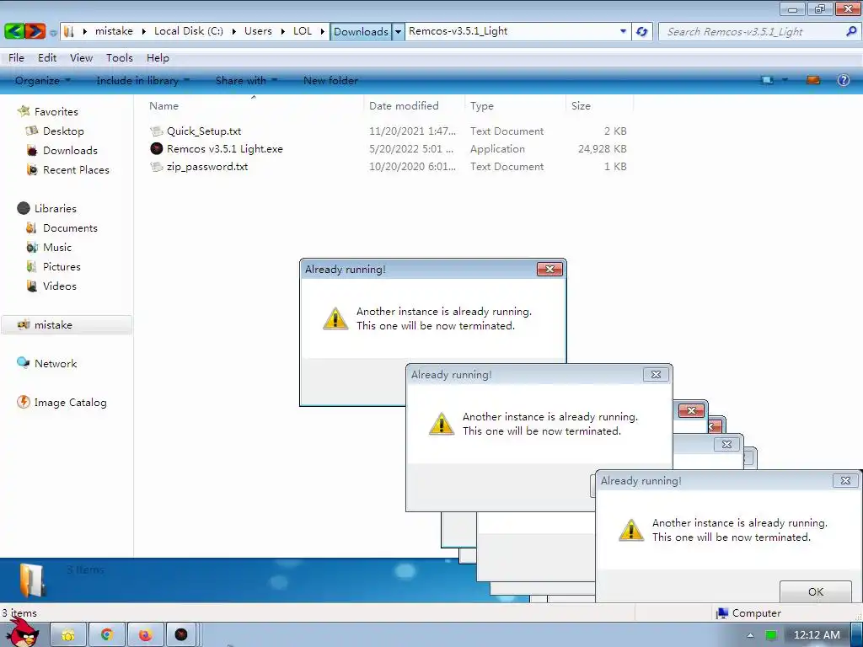Image resolution: width=863 pixels, height=647 pixels.
Task: Select 'mistake' in the address breadcrumb
Action: click(x=114, y=31)
